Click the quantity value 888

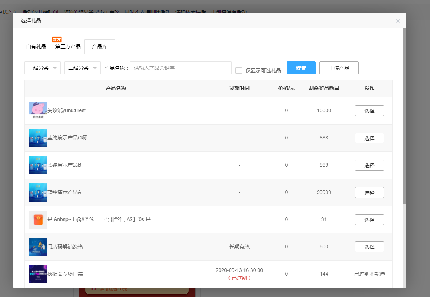point(324,138)
